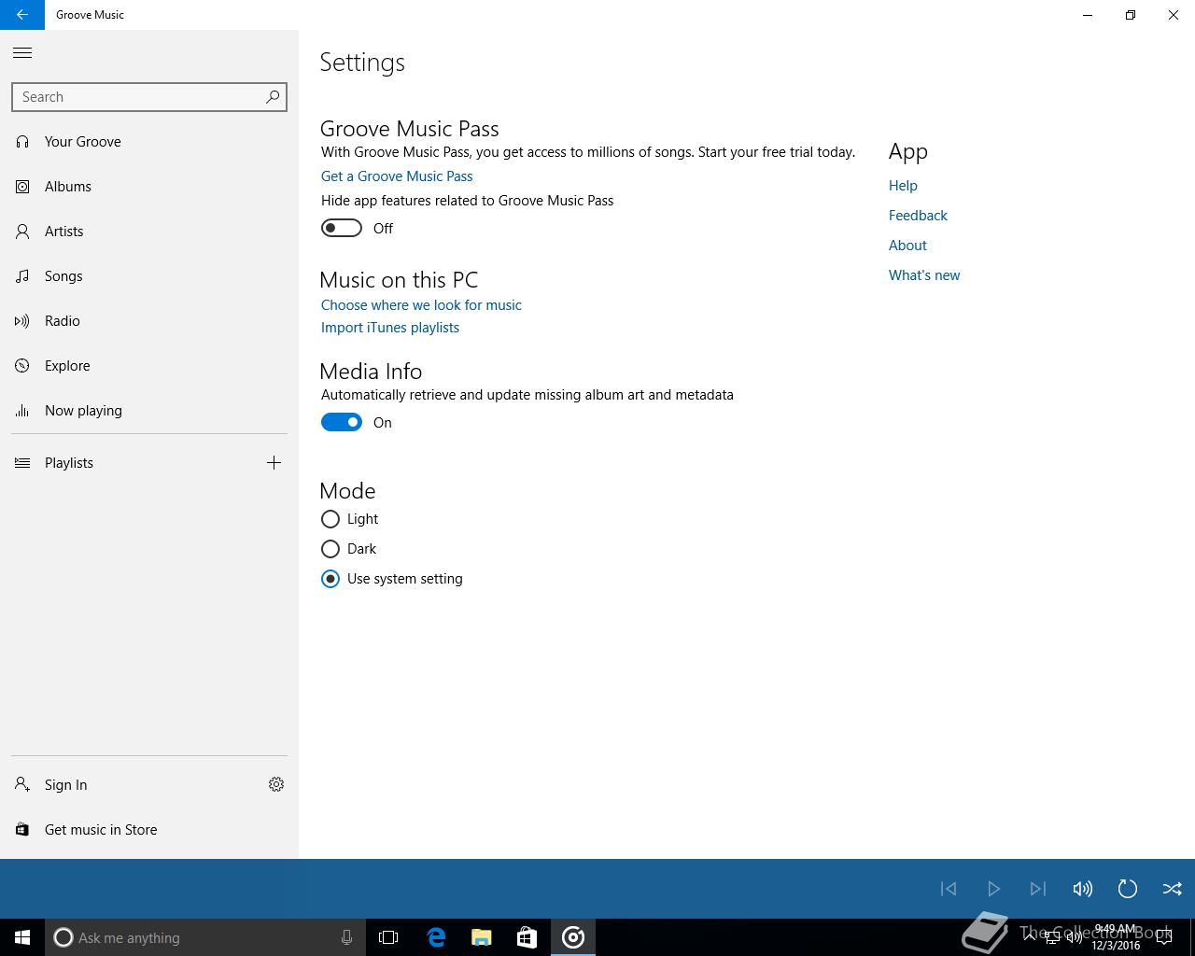Click the Groove Music taskbar icon
The height and width of the screenshot is (956, 1195).
pyautogui.click(x=573, y=937)
